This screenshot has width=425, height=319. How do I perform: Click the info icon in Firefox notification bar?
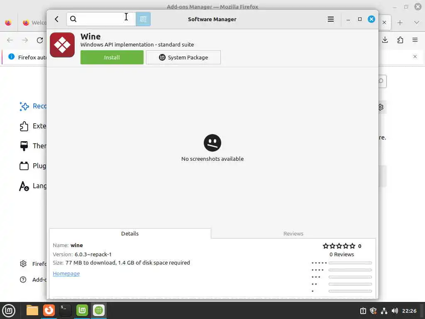click(x=11, y=56)
